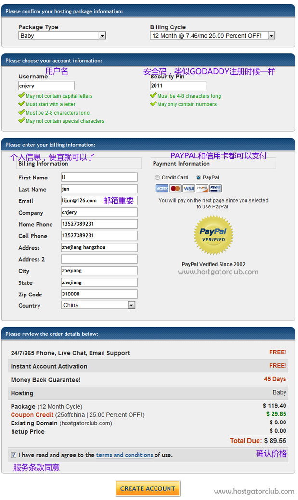Click 'May not contain special characters' rule
298x500 pixels.
pyautogui.click(x=65, y=121)
